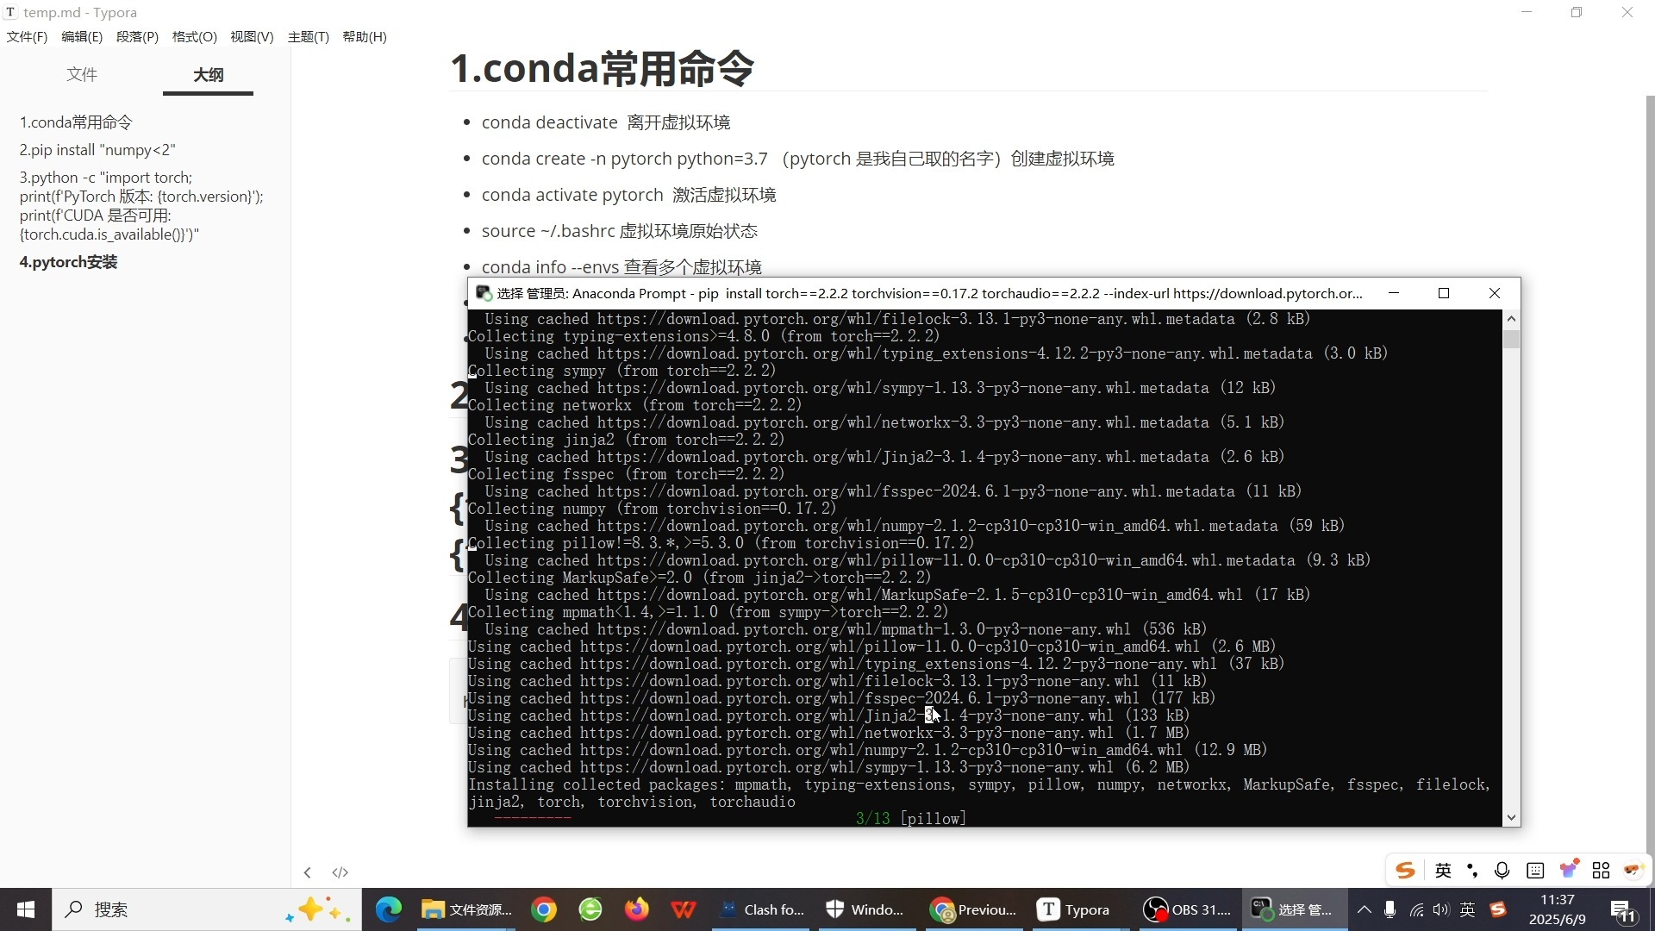Screen dimensions: 1655x931
Task: Toggle Sogou 英 language mode
Action: coord(1443,871)
